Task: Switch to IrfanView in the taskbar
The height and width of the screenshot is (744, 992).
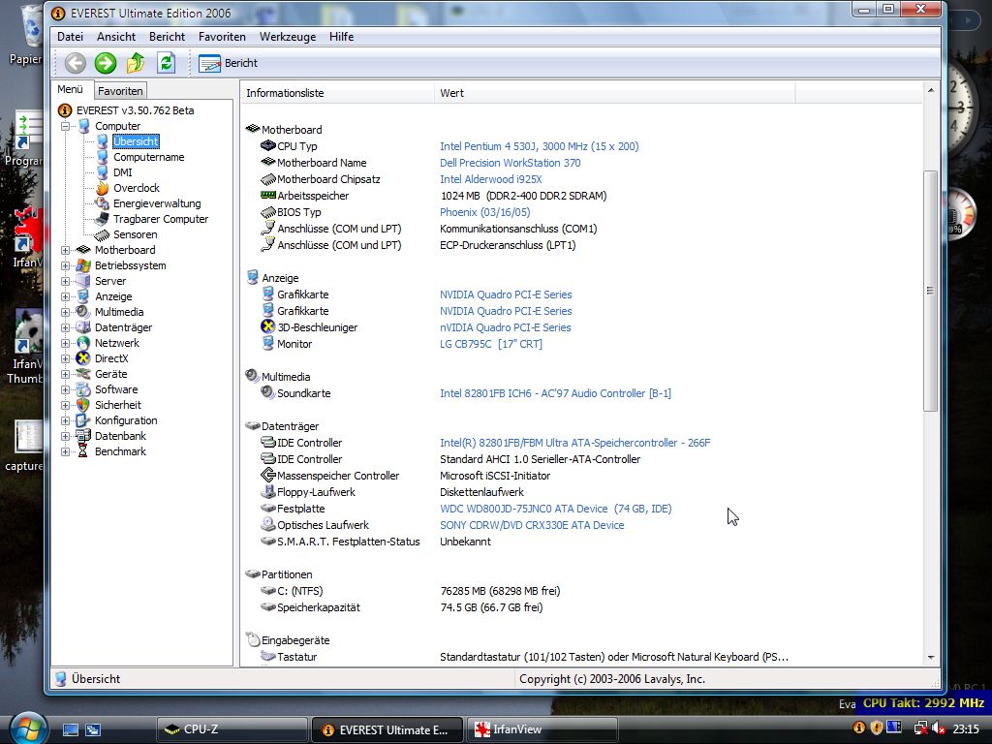Action: [x=542, y=729]
